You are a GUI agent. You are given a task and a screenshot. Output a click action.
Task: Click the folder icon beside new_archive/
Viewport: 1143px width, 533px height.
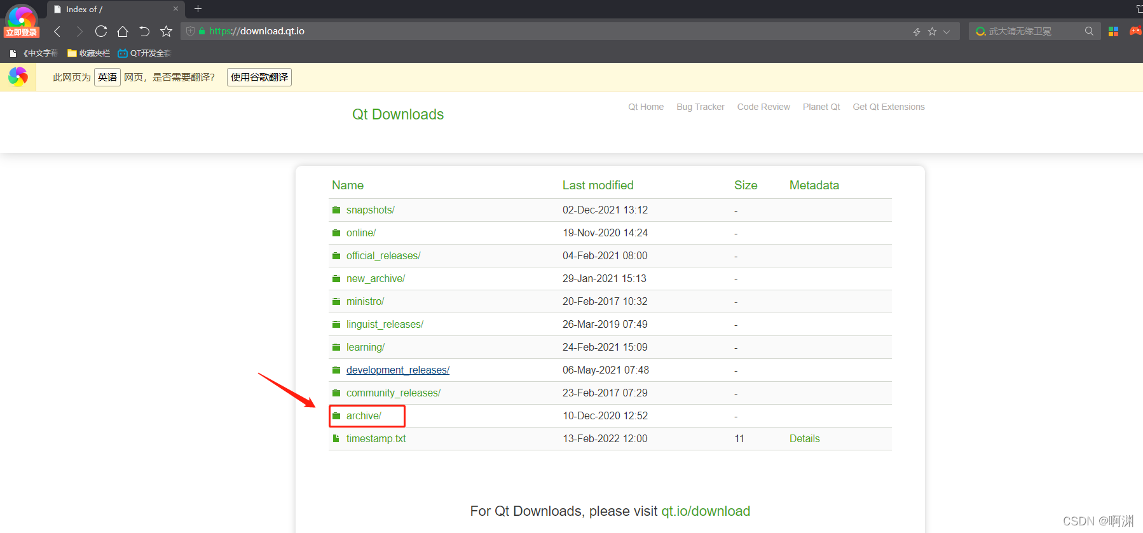(336, 279)
